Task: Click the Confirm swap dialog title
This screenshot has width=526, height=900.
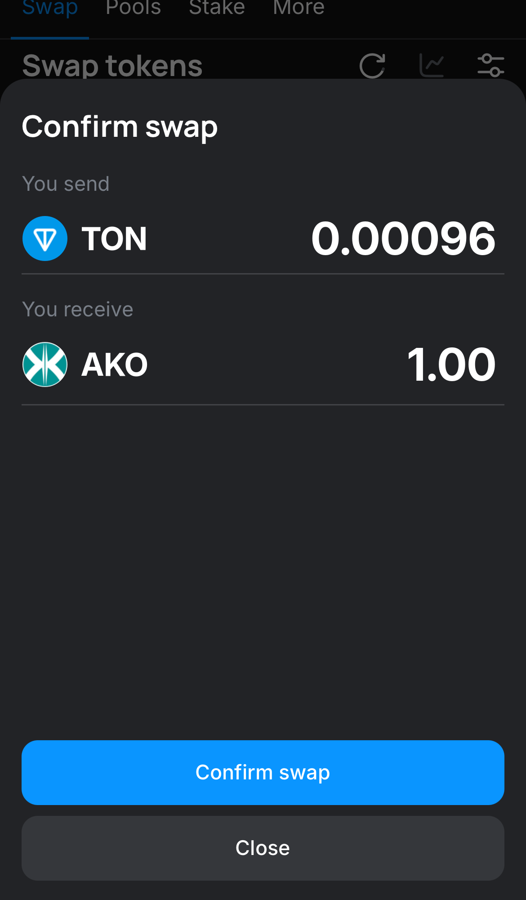Action: pyautogui.click(x=120, y=127)
